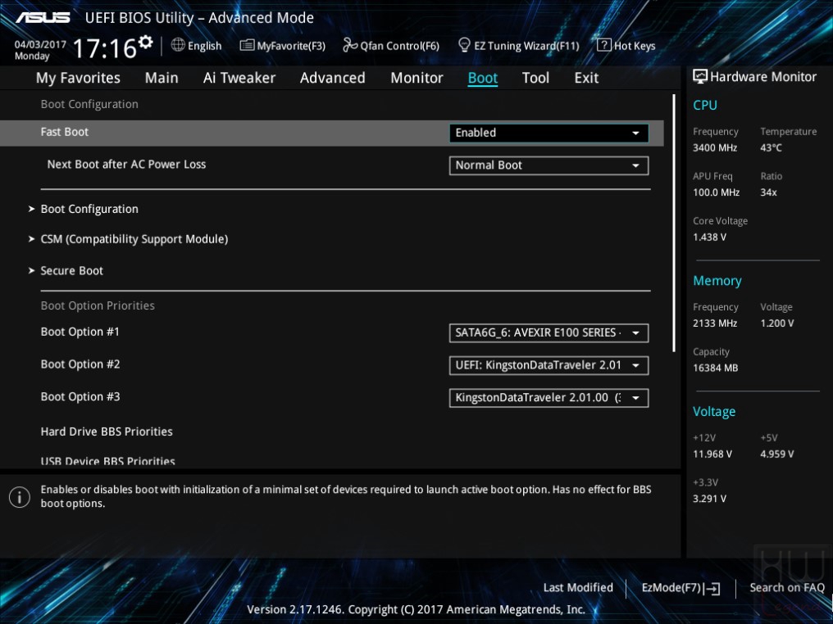Click the Voltage section heading
Viewport: 833px width, 624px height.
714,412
